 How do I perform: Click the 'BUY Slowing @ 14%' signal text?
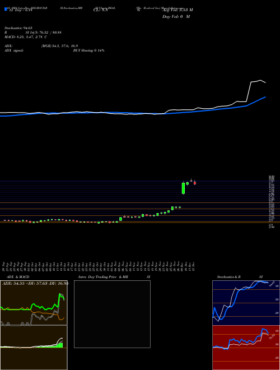pos(88,50)
